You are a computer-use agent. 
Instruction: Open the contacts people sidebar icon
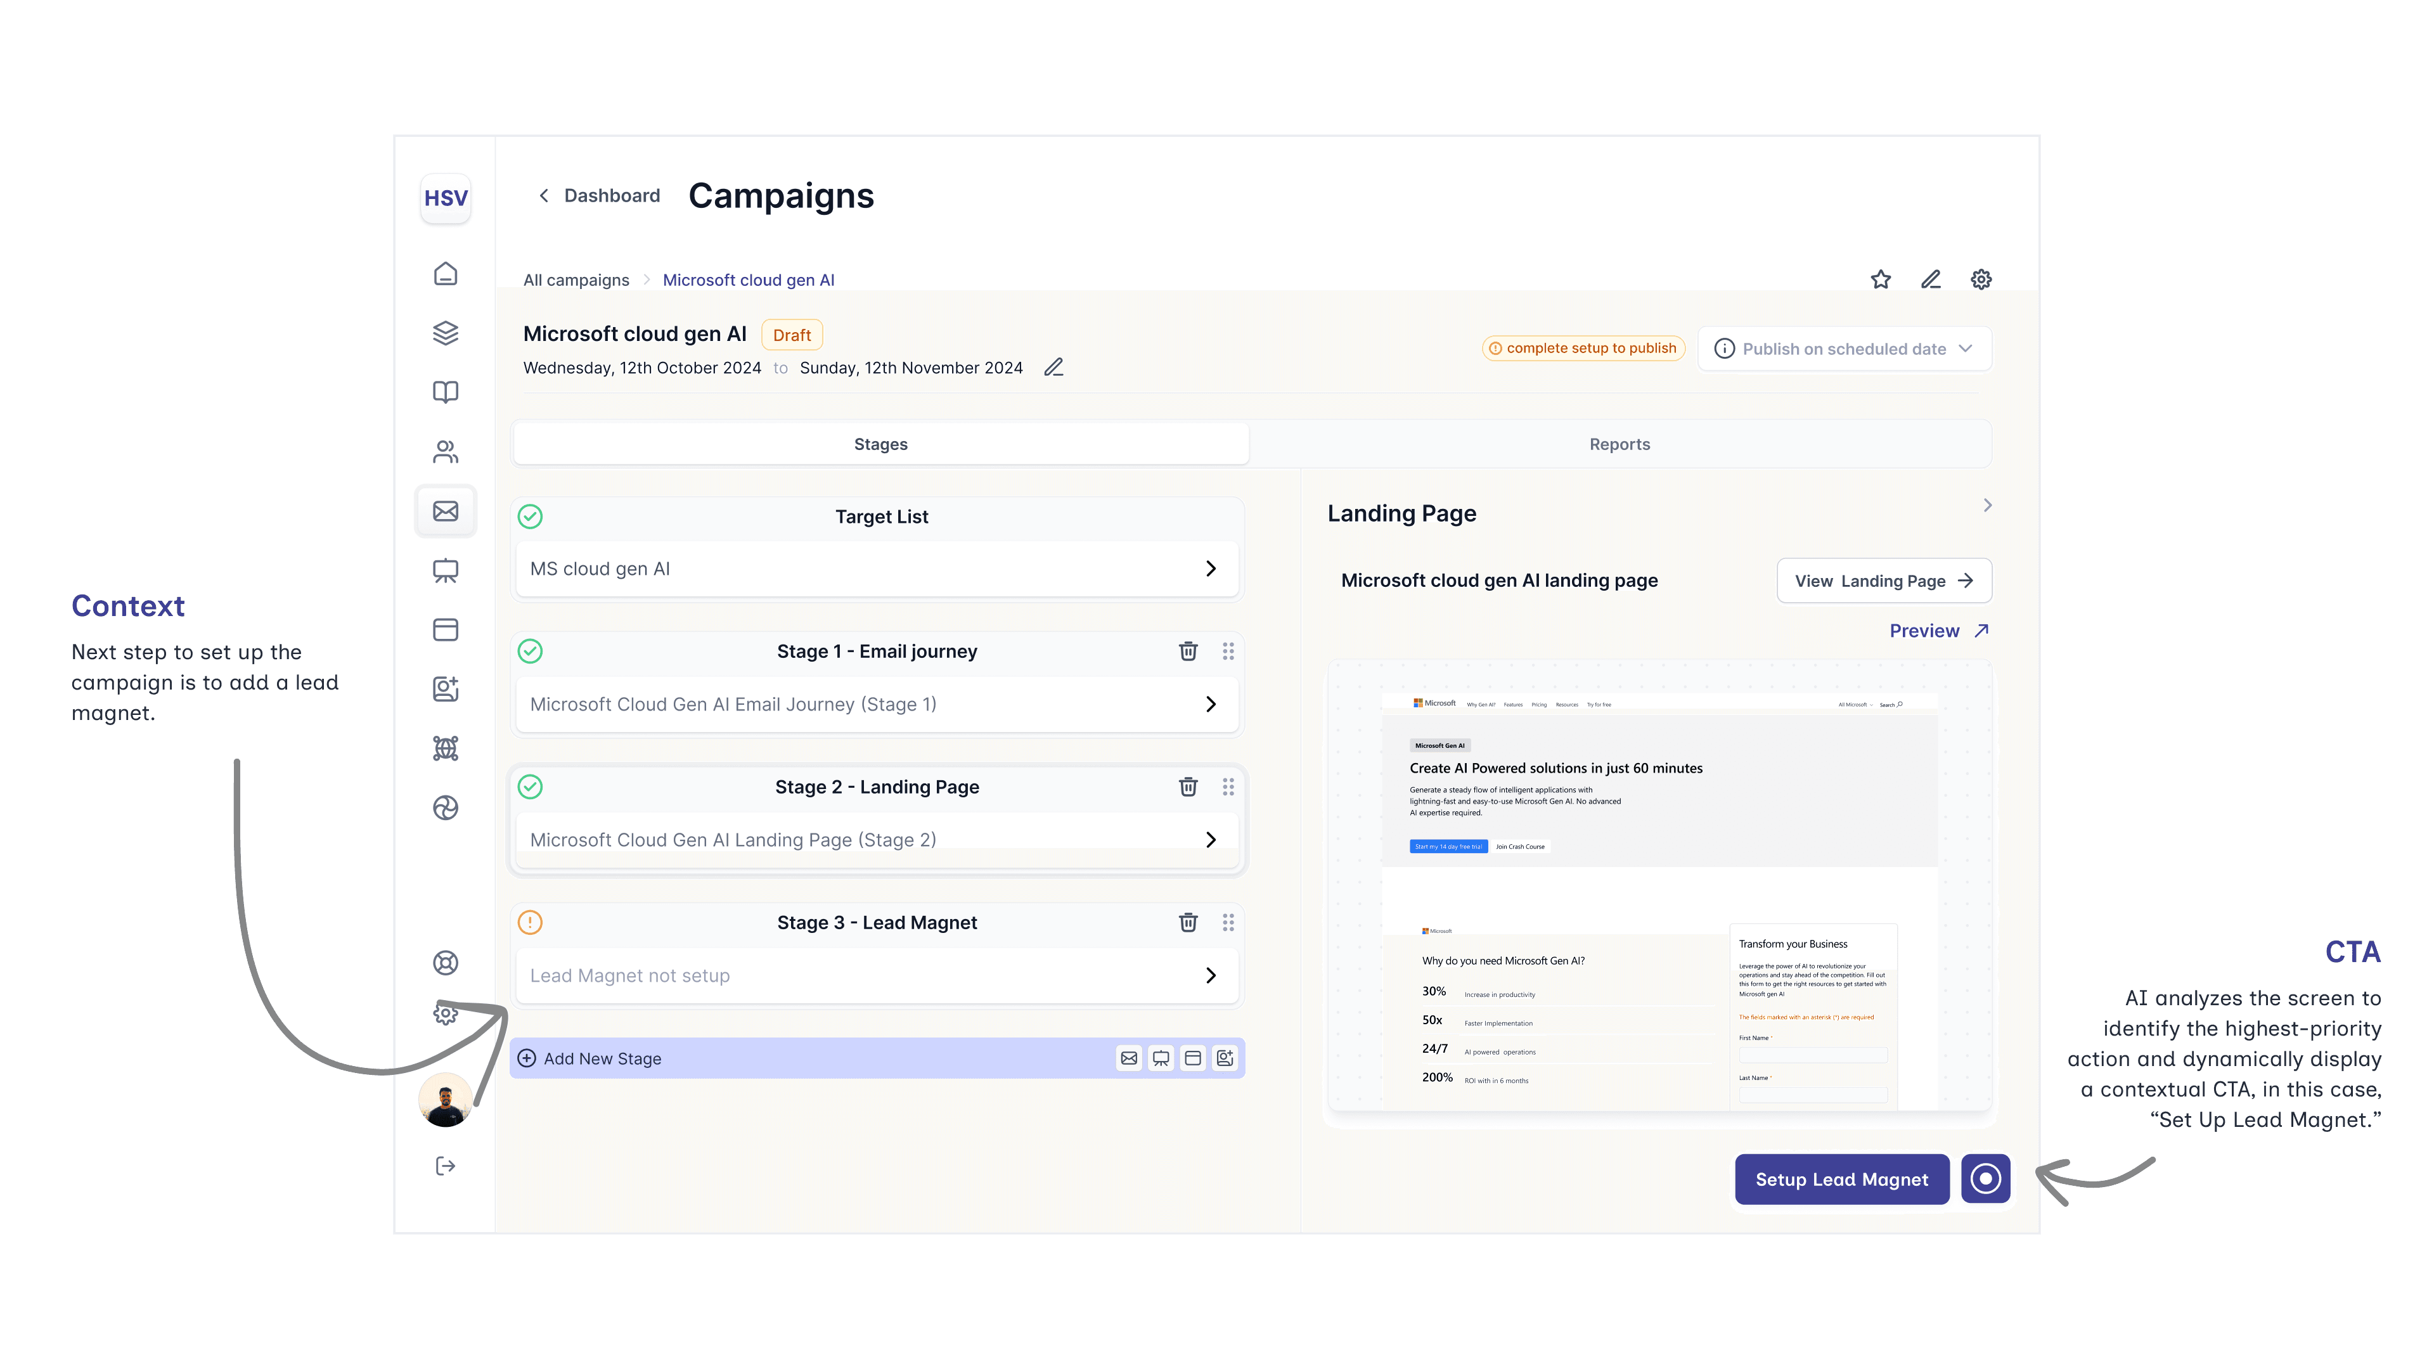[x=445, y=452]
